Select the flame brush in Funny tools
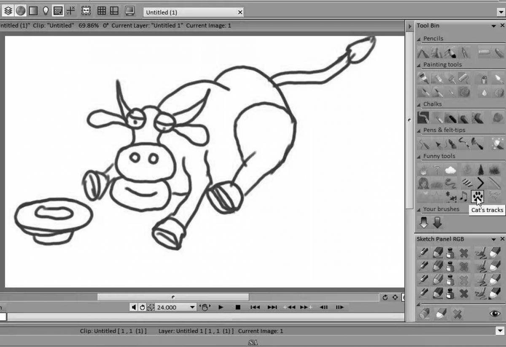506x347 pixels. point(423,170)
